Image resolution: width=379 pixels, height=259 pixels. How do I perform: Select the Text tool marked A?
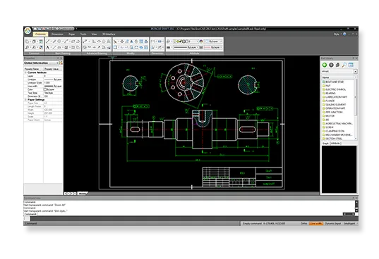click(47, 47)
